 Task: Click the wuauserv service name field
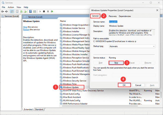113,22
